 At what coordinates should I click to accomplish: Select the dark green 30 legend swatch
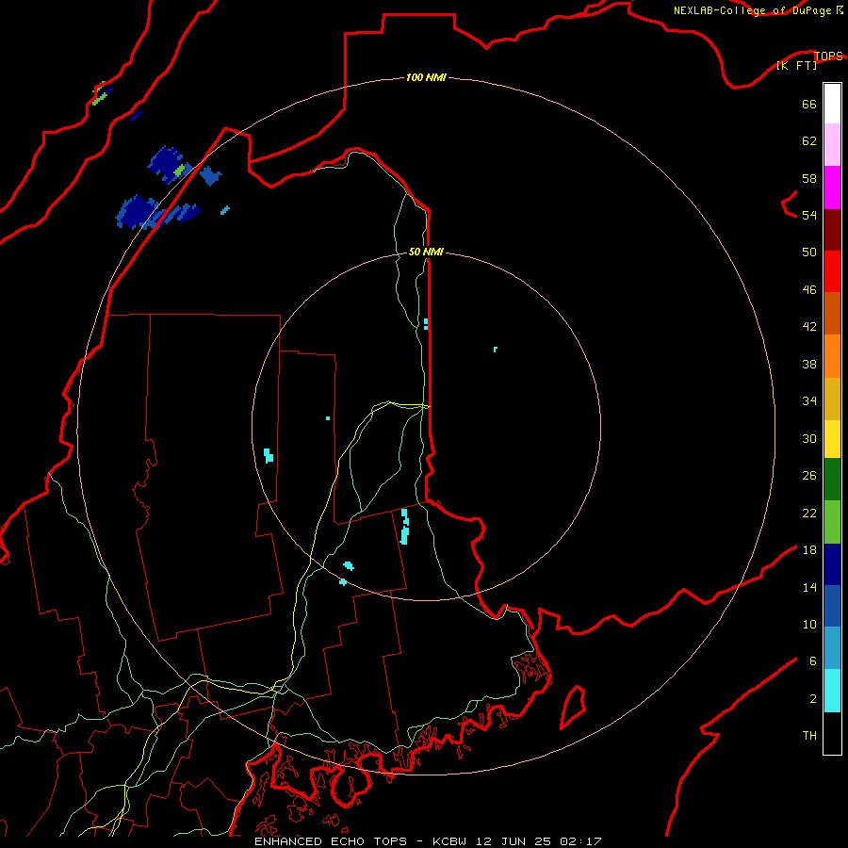pos(832,480)
